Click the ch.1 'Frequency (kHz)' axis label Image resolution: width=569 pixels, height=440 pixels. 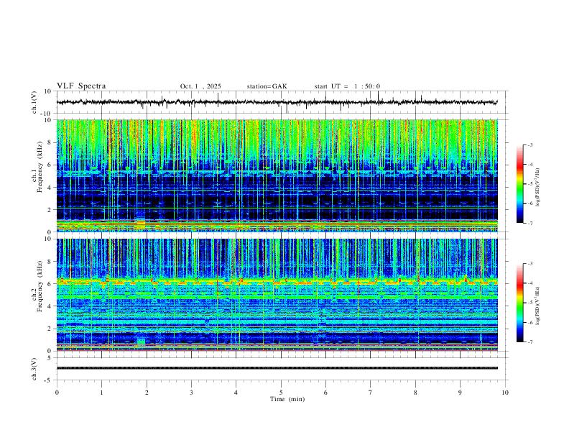click(40, 167)
